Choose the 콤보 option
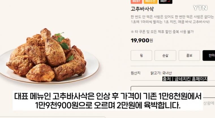Image resolution: width=215 pixels, height=118 pixels. tap(189, 55)
